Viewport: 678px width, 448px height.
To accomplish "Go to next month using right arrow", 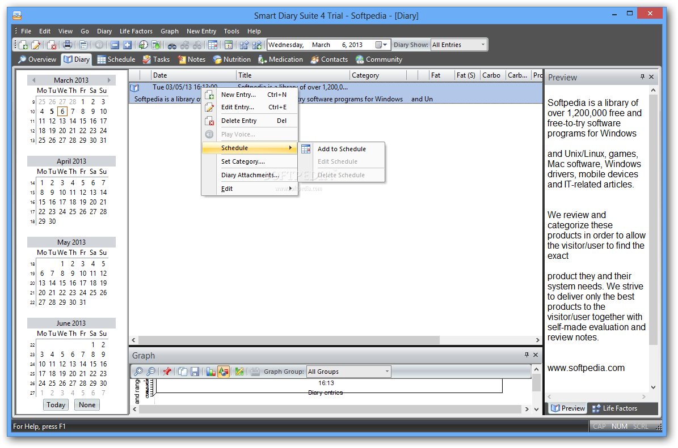I will tap(109, 80).
